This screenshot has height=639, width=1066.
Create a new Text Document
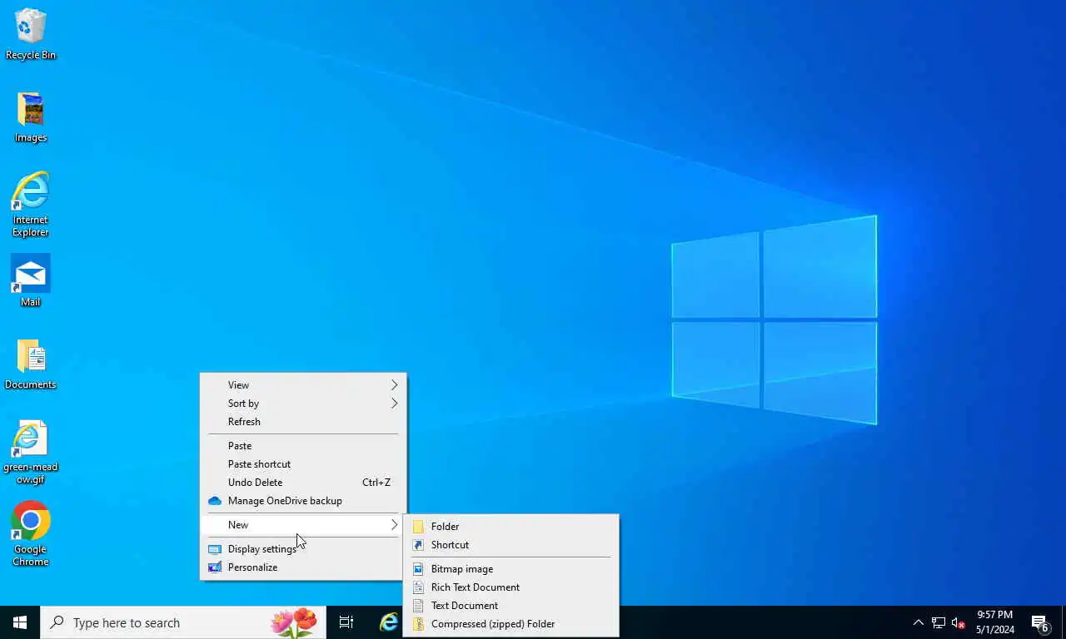(x=511, y=606)
